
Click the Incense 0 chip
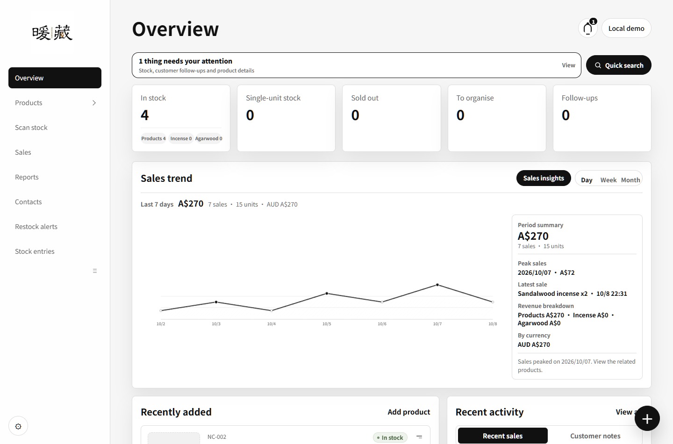[181, 138]
